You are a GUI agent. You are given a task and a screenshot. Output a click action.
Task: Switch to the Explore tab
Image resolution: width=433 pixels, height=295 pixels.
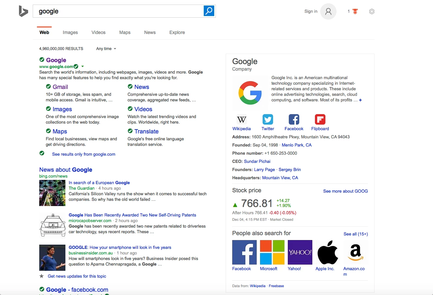[x=177, y=32]
